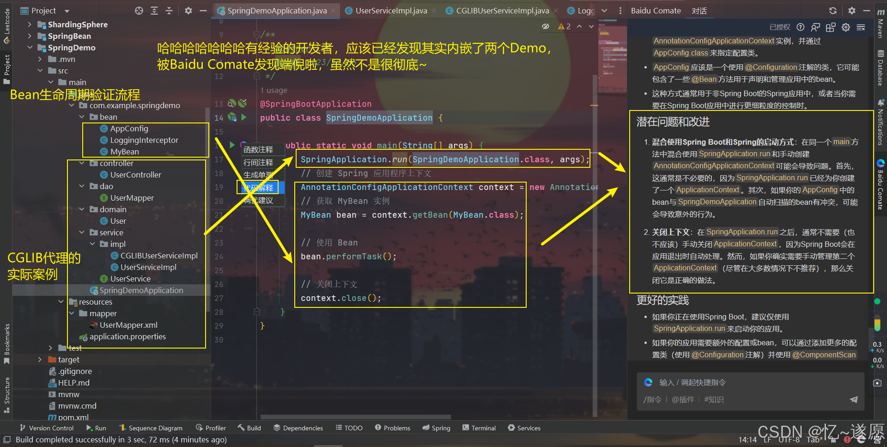Collapse the SpringDemo module
The width and height of the screenshot is (887, 447).
coord(30,47)
